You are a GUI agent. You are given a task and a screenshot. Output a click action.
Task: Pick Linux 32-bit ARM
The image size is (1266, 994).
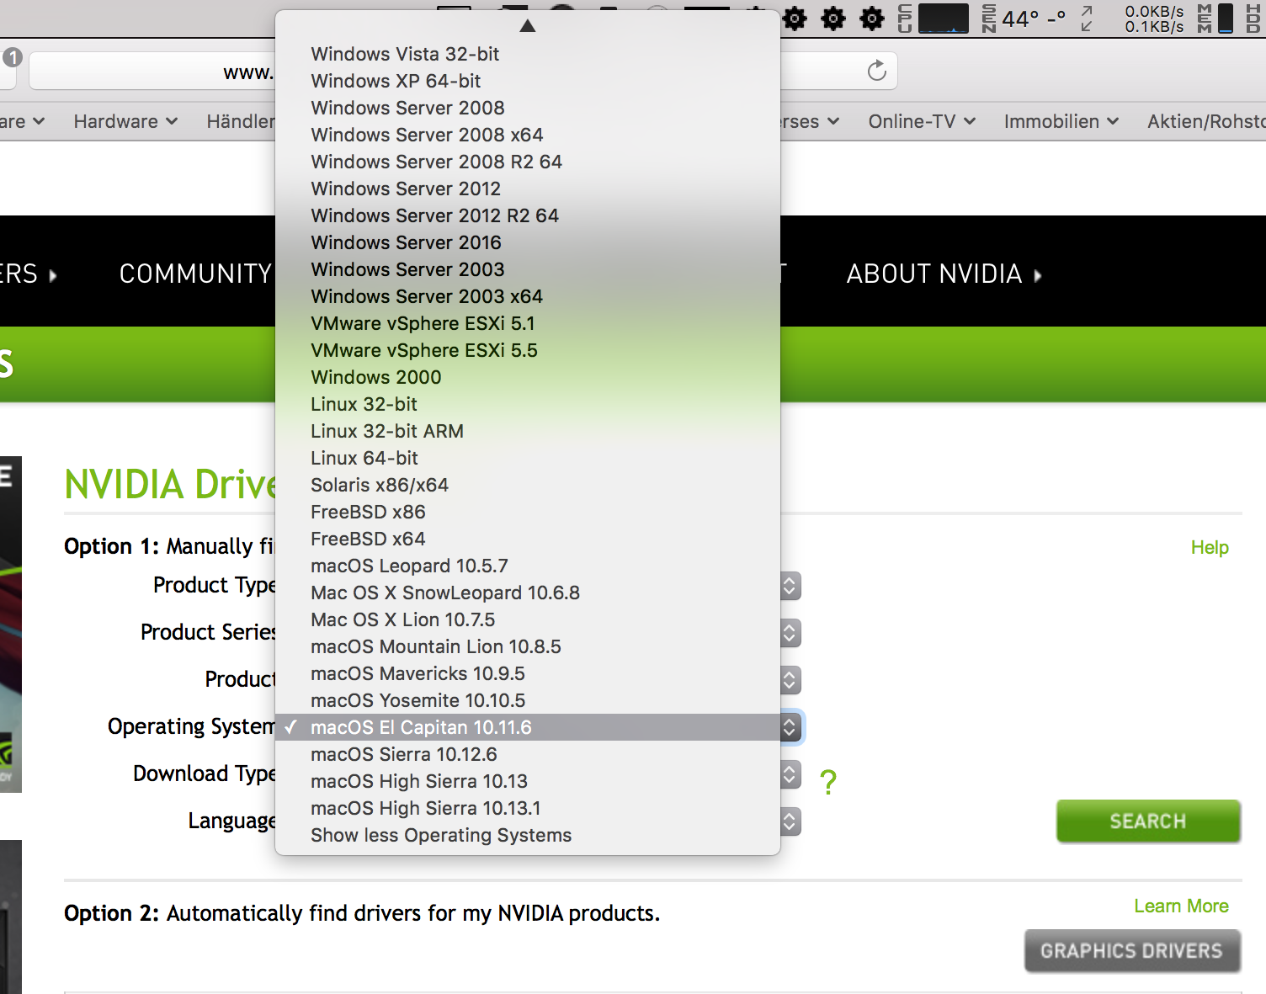tap(528, 431)
